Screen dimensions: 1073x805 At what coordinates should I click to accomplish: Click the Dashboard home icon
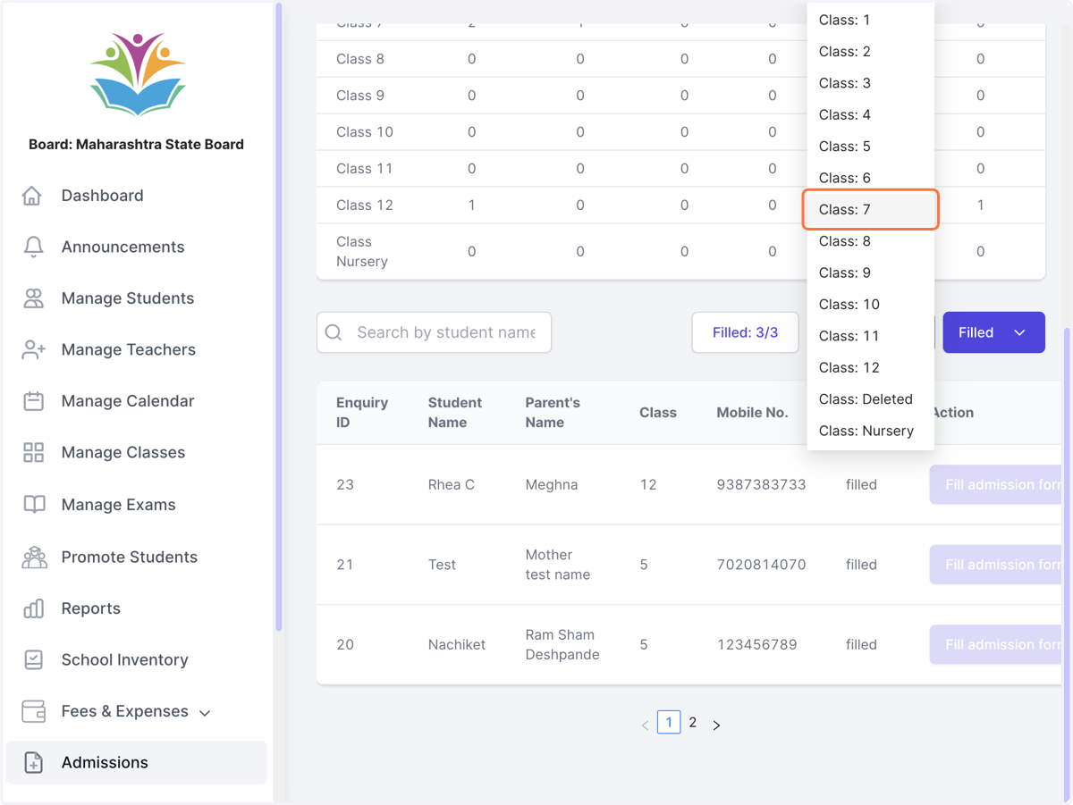pyautogui.click(x=32, y=196)
